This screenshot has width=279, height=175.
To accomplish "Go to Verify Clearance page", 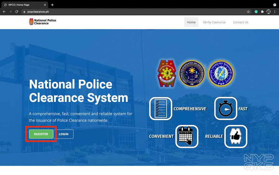I will click(x=214, y=22).
